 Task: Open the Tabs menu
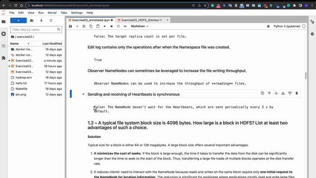(64, 13)
